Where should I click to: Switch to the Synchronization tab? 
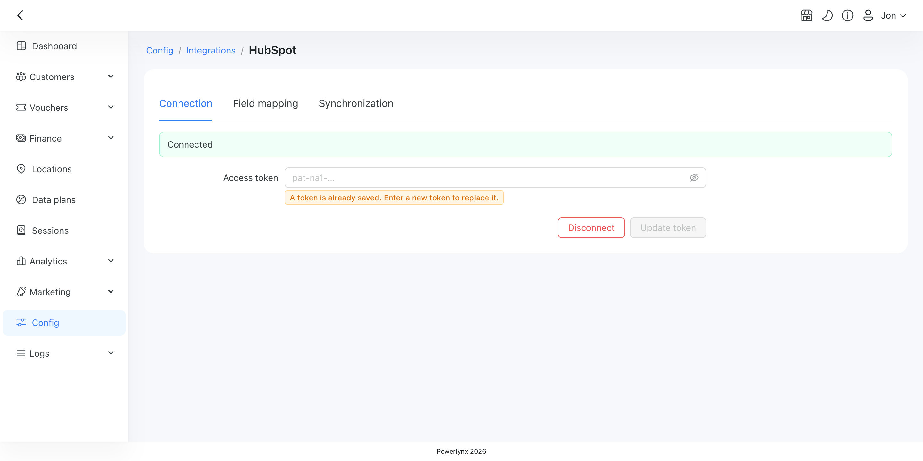tap(356, 103)
